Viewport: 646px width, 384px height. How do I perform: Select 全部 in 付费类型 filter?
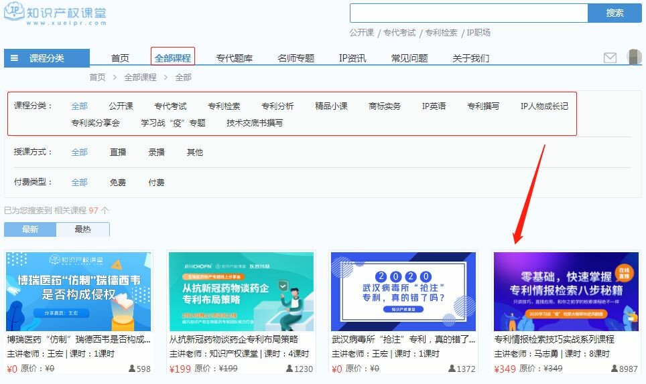coord(80,182)
